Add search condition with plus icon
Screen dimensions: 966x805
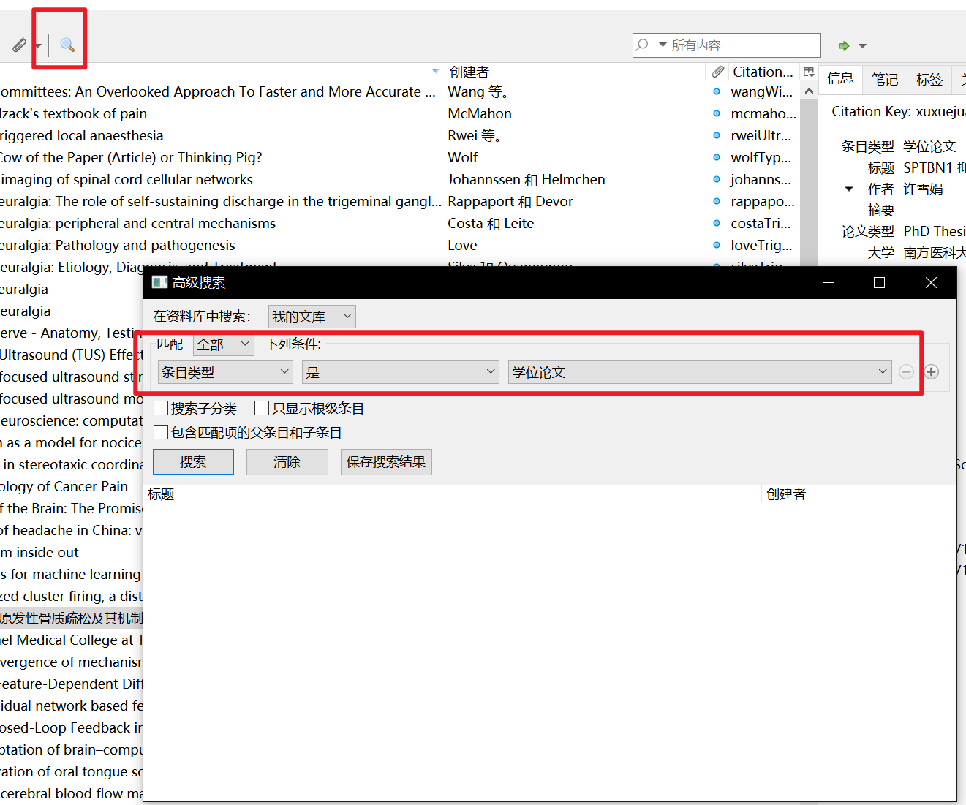click(x=932, y=372)
